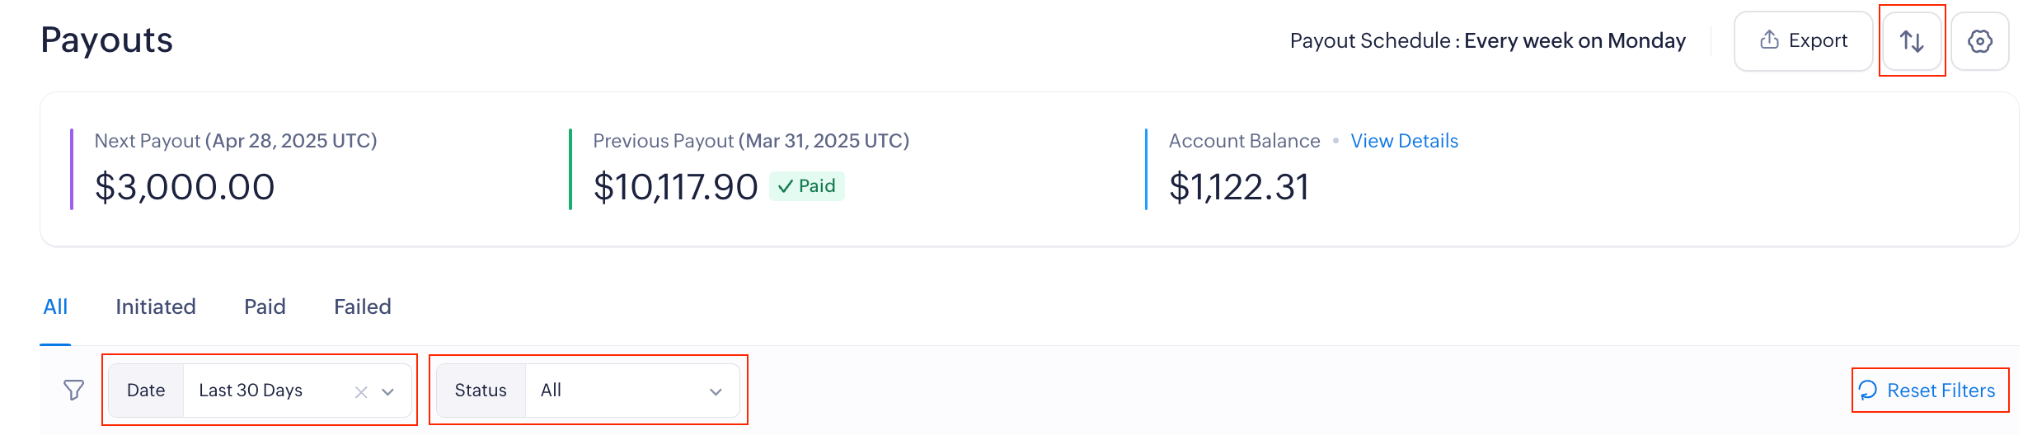Viewport: 2023px width, 435px height.
Task: Clear the Last 30 Days date filter
Action: coord(361,392)
